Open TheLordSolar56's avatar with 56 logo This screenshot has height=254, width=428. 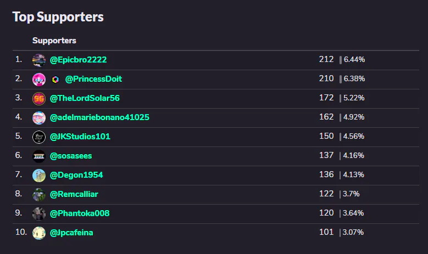pos(39,99)
